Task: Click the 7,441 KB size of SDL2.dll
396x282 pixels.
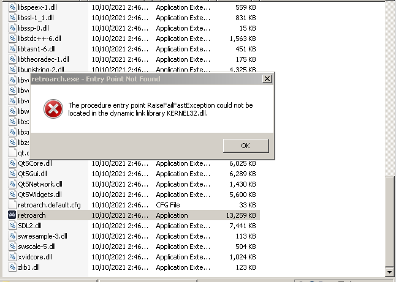Action: [243, 226]
